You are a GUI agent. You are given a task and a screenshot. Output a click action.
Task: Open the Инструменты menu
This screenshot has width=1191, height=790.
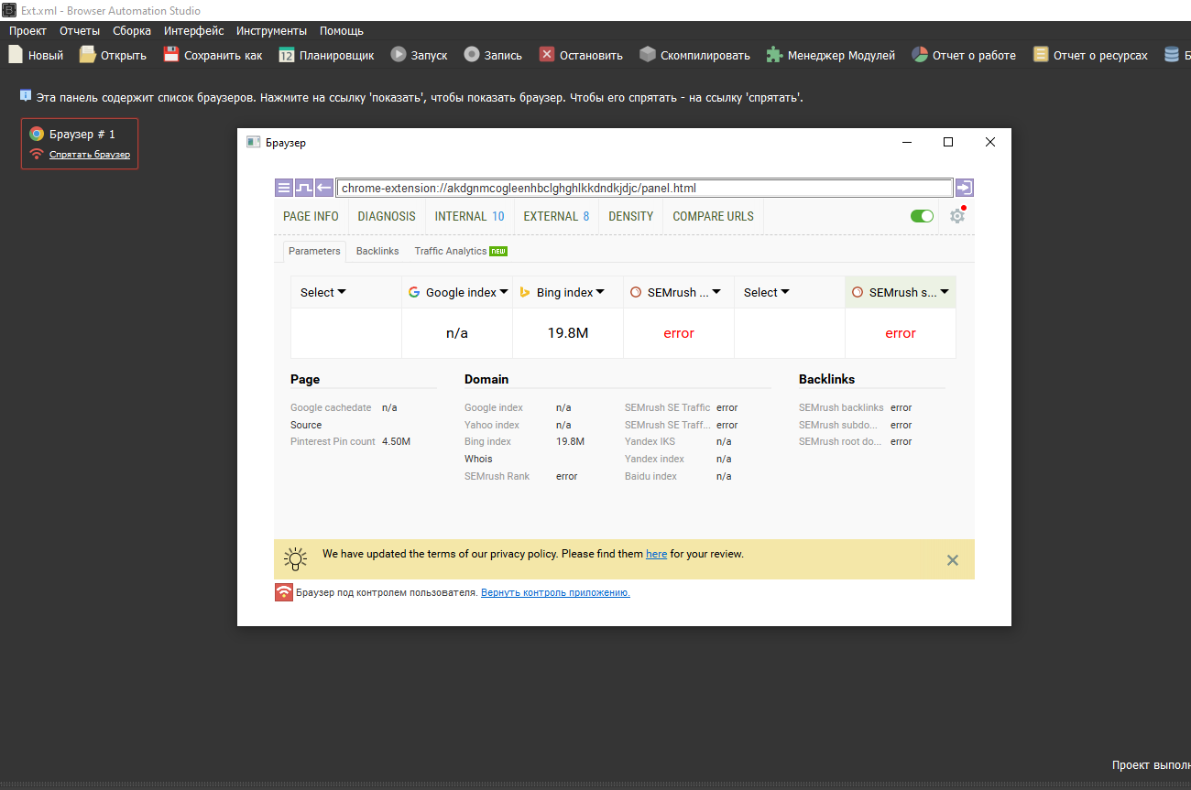click(271, 31)
